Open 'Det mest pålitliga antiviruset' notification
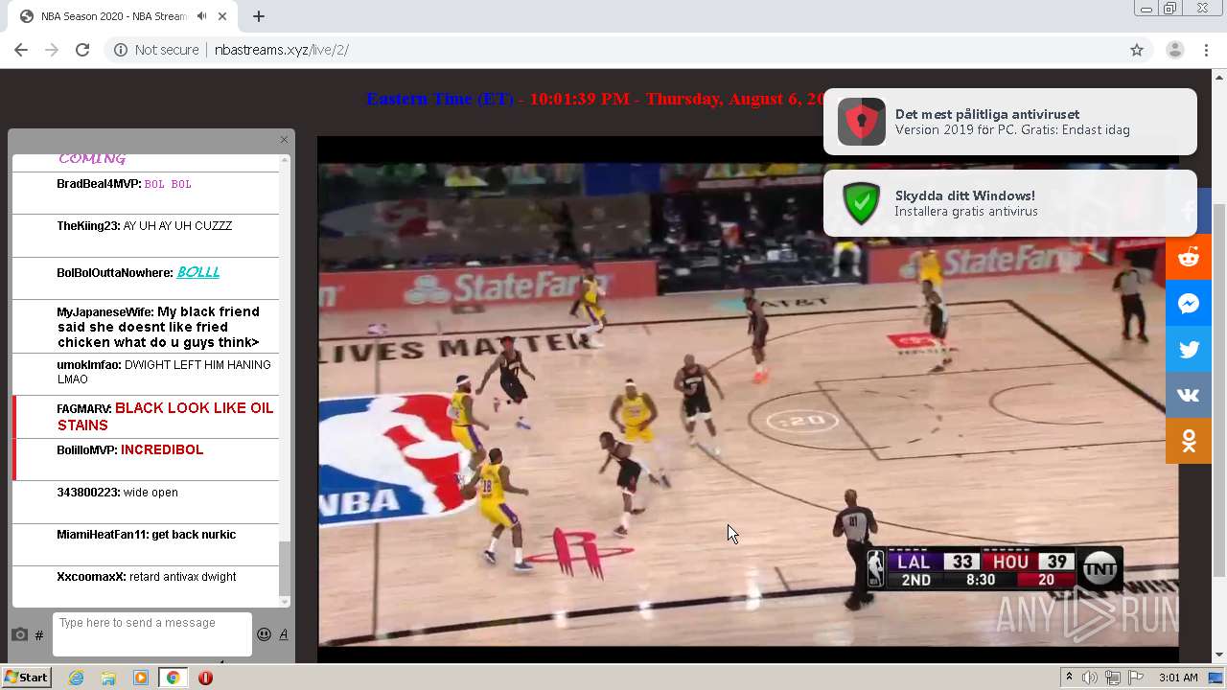 click(1010, 122)
